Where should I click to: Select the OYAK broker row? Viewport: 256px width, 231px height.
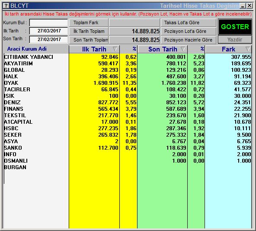point(127,83)
